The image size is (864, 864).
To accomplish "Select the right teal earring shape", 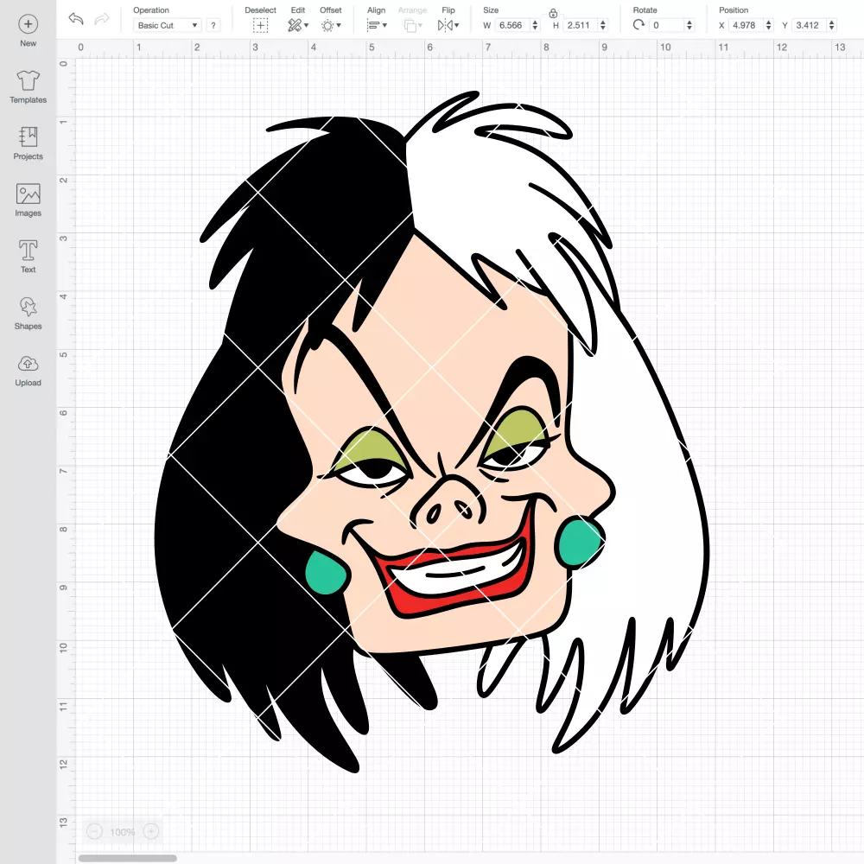I will 581,542.
